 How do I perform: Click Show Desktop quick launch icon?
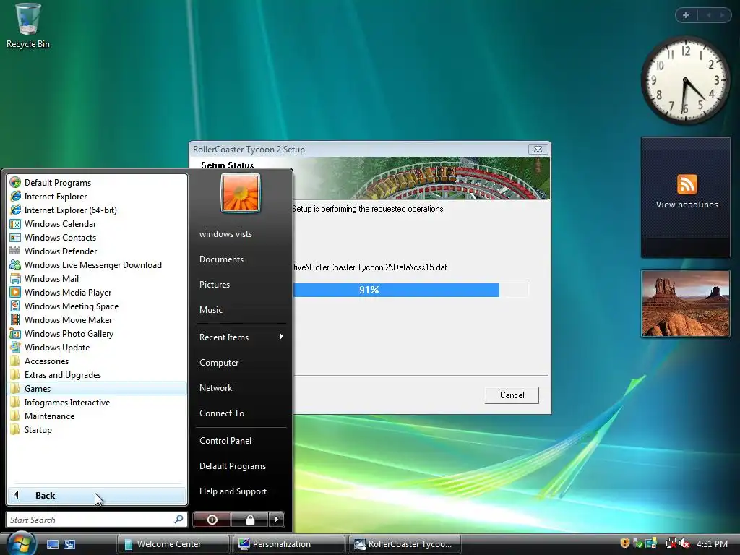coord(52,544)
